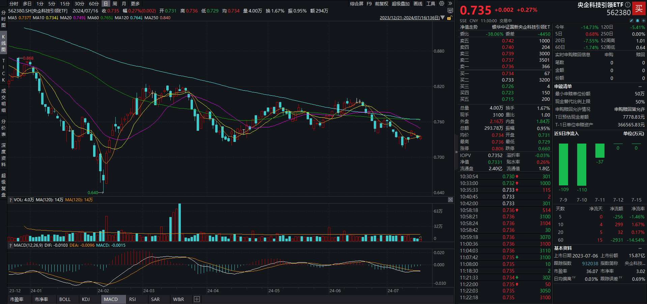Viewport: 647px width, 304px height.
Task: Click the red 买 buy button
Action: pos(639,9)
